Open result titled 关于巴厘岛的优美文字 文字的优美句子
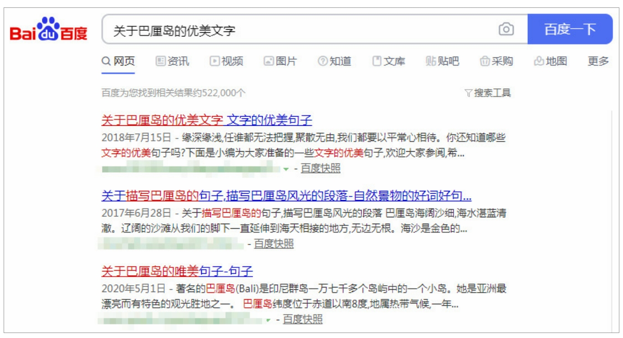Screen dimensions: 623x338 (x=207, y=120)
